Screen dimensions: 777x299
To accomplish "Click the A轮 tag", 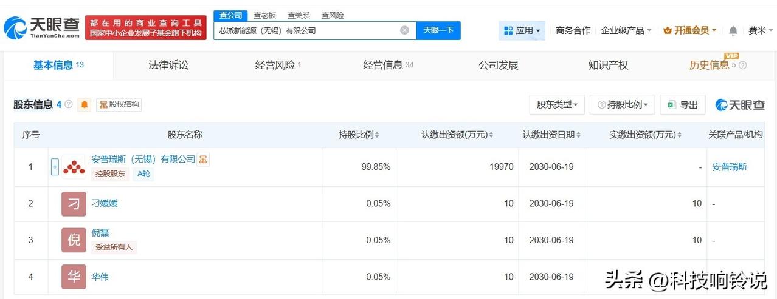I will (143, 174).
